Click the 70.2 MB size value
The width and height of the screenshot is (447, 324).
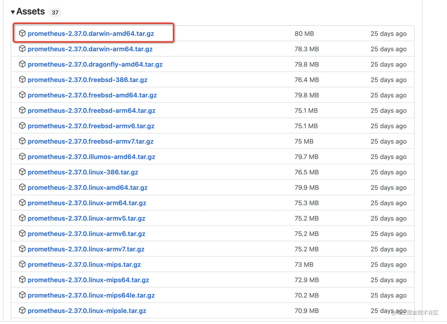pyautogui.click(x=307, y=295)
